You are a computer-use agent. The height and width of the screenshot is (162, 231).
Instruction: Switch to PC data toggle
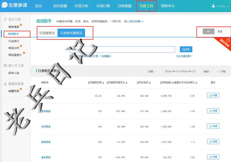coord(209,32)
